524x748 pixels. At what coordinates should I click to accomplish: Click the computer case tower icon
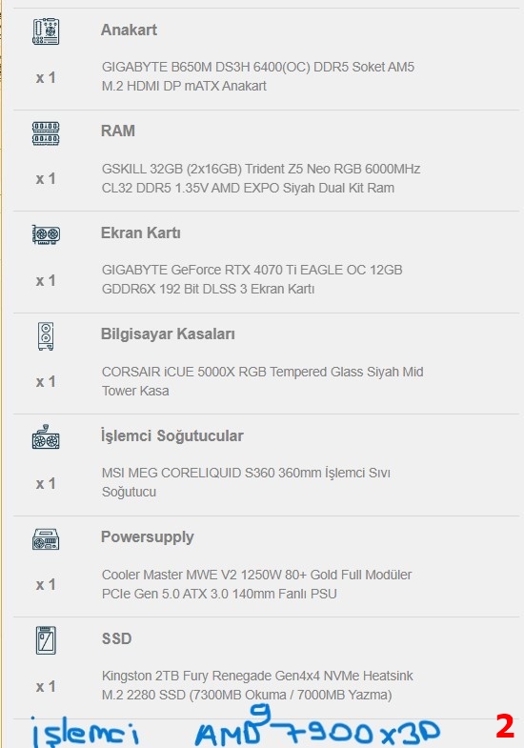coord(46,336)
